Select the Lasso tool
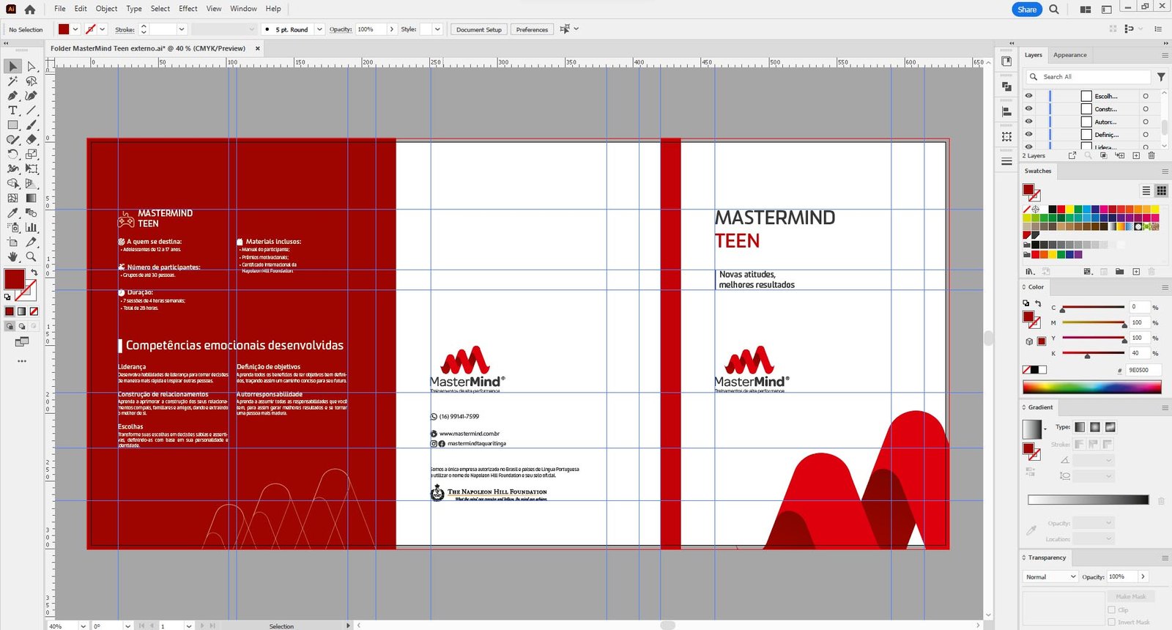The width and height of the screenshot is (1172, 630). [31, 81]
